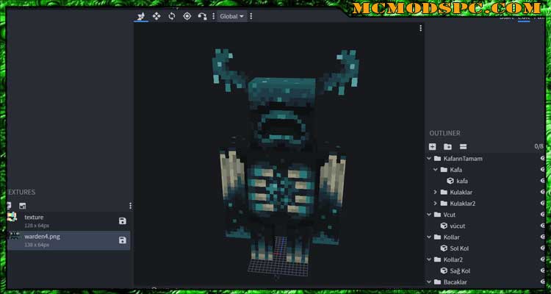551x294 pixels.
Task: Open the Textures panel three-dot menu
Action: click(130, 206)
